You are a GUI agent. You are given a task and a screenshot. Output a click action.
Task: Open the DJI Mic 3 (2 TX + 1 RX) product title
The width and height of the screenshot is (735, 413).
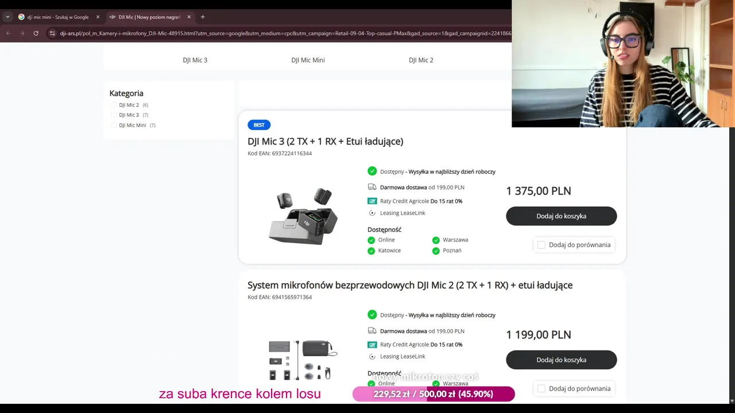point(326,142)
